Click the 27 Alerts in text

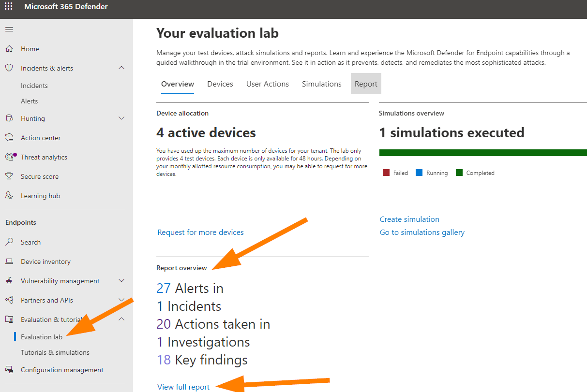[x=190, y=288]
